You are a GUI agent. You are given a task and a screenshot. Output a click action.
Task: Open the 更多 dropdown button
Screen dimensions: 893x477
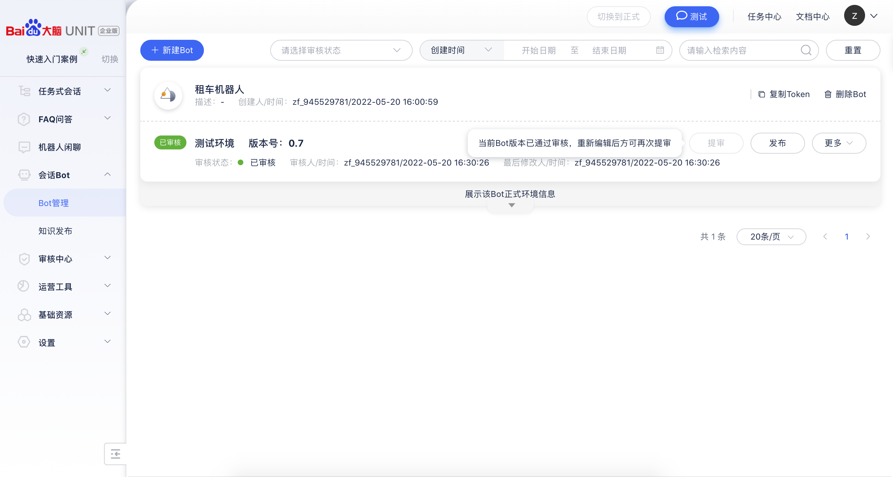839,143
